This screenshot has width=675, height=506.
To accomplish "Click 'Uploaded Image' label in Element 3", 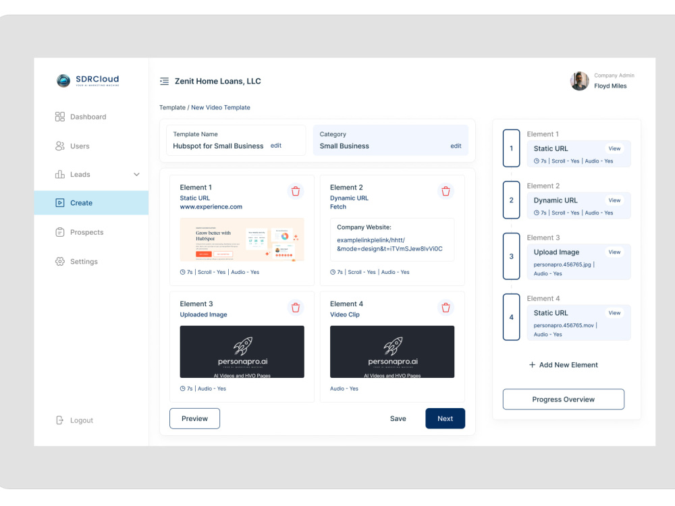I will pyautogui.click(x=203, y=314).
